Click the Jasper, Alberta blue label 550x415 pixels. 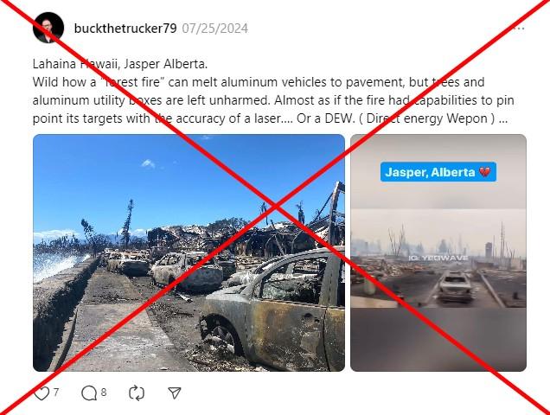coord(438,172)
